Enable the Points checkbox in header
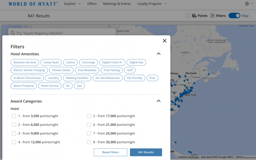This screenshot has width=256, height=160. click(x=188, y=16)
